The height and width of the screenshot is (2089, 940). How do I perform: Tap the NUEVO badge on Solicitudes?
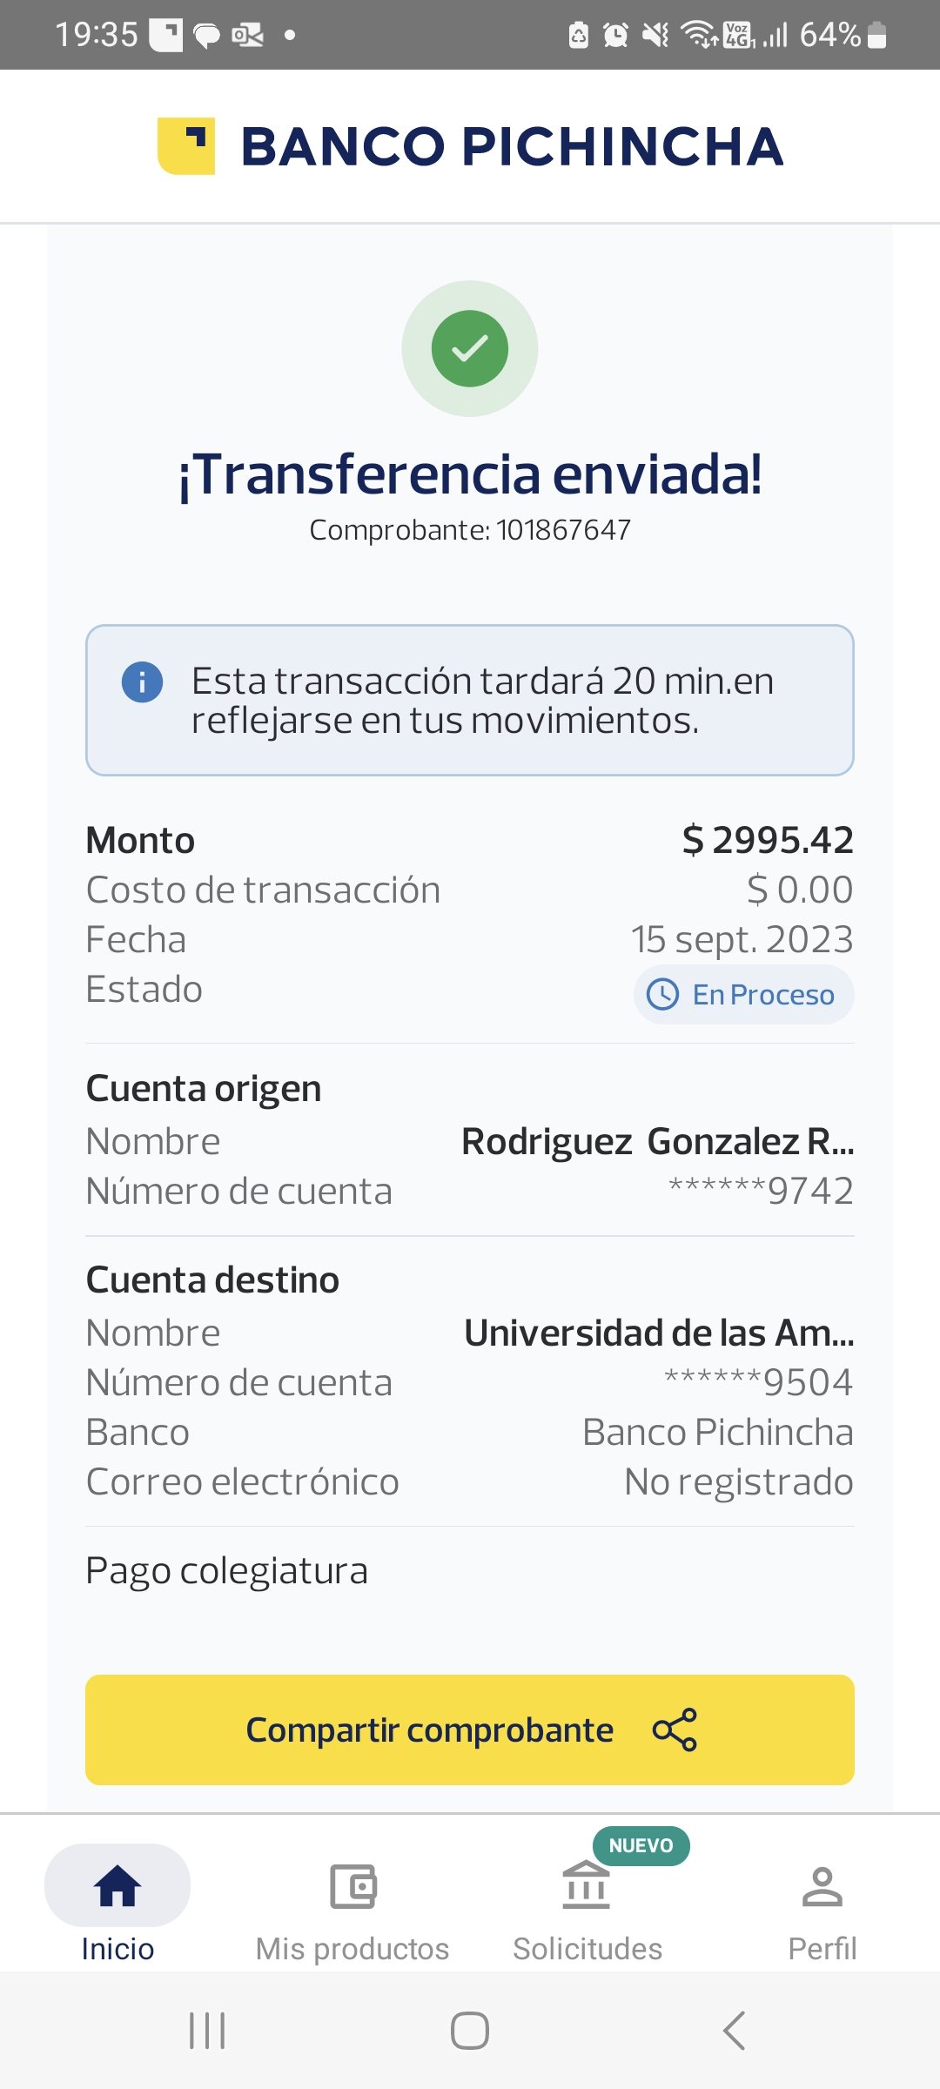641,1845
